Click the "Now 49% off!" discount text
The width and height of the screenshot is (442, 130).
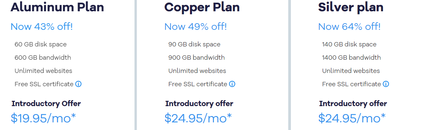click(x=196, y=27)
